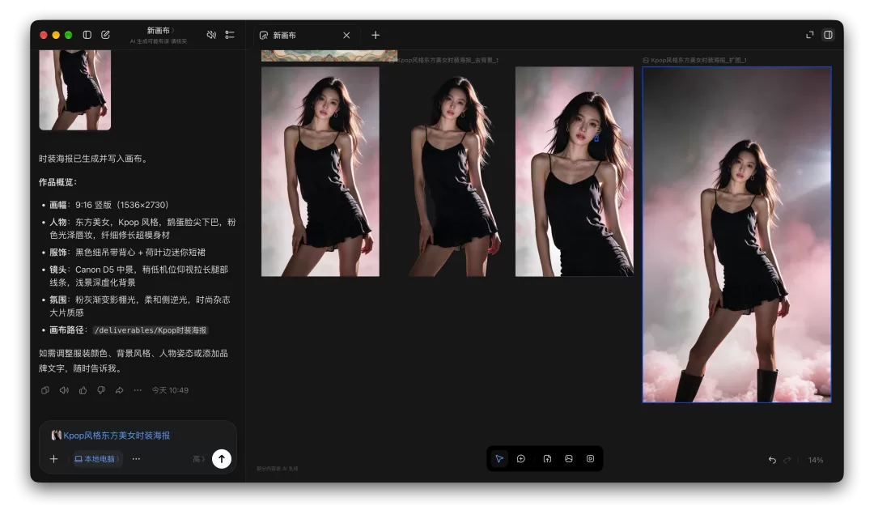This screenshot has width=874, height=523.
Task: Click the add comment tool icon
Action: (x=521, y=459)
